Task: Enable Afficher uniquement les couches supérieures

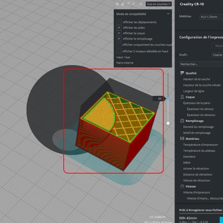Action: point(119,45)
